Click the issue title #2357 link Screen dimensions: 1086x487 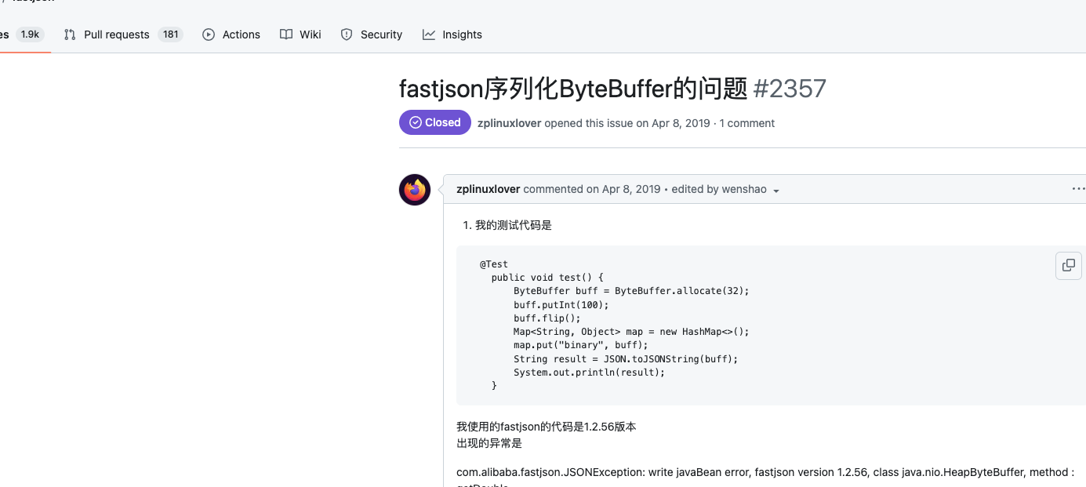[x=790, y=89]
